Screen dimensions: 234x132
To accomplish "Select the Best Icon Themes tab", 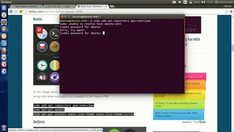I will tap(92, 7).
